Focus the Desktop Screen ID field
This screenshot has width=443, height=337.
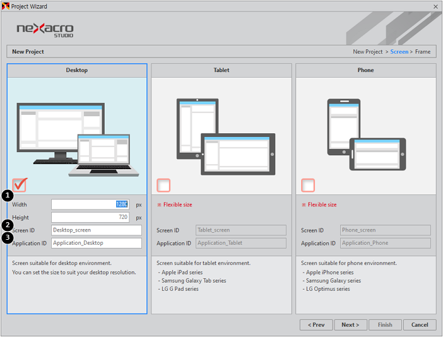97,230
